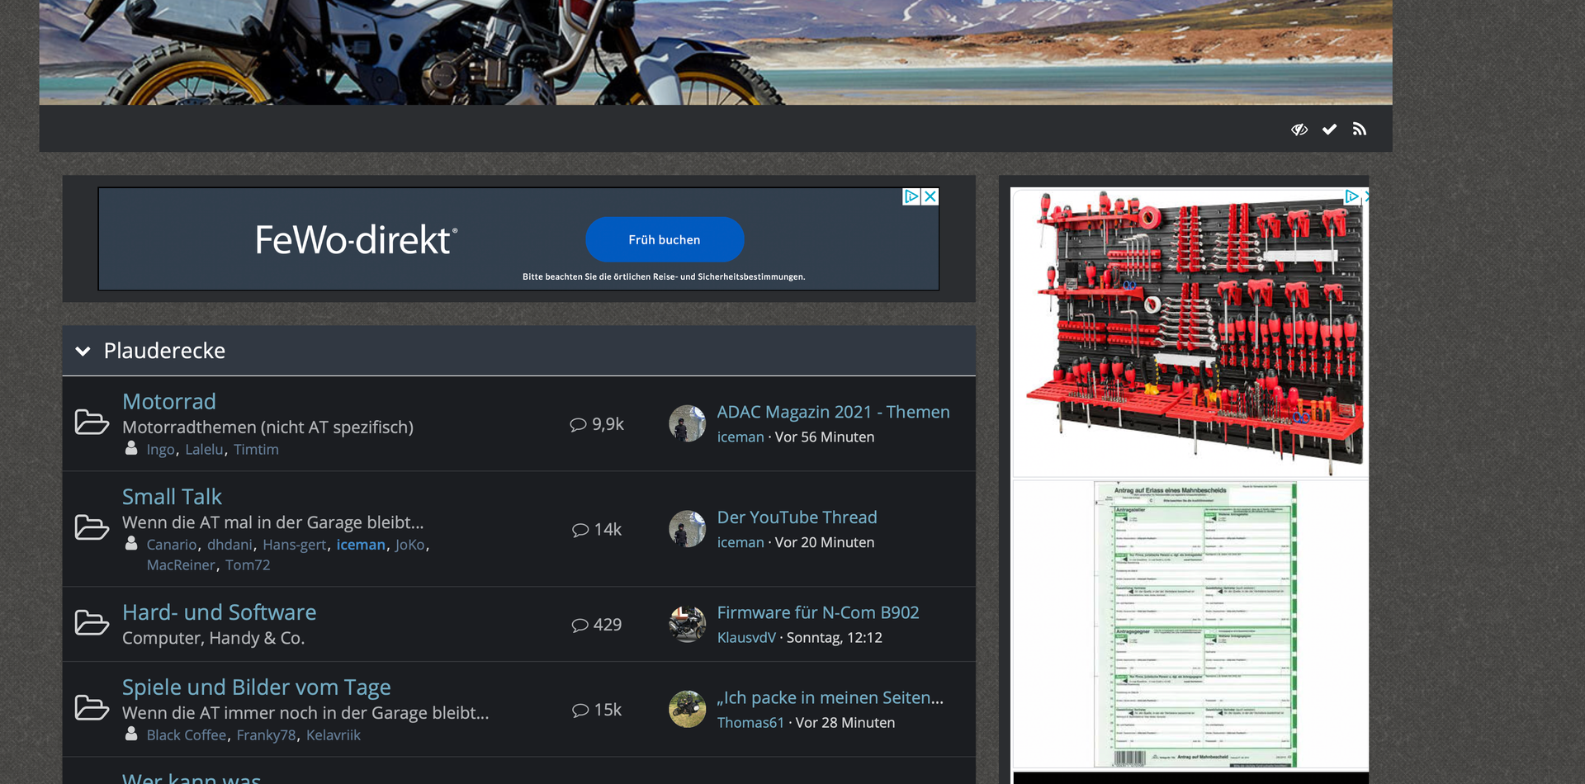The height and width of the screenshot is (784, 1585).
Task: Open ADAC Magazin 2021 thread
Action: pyautogui.click(x=833, y=412)
